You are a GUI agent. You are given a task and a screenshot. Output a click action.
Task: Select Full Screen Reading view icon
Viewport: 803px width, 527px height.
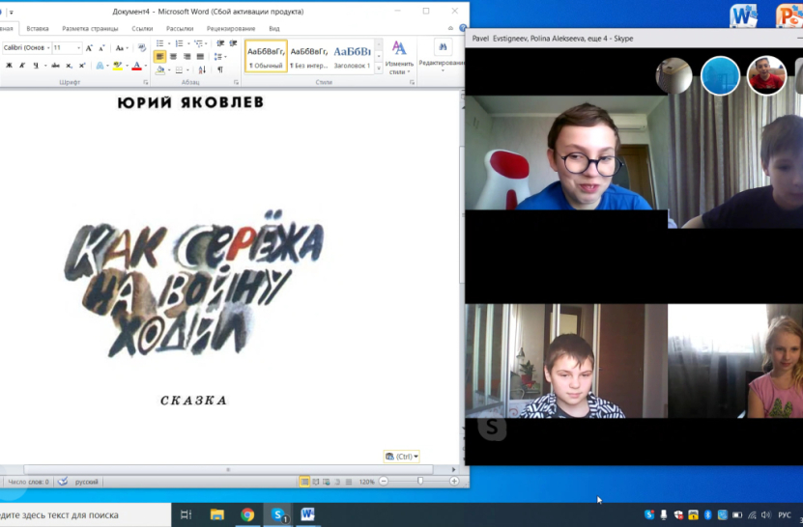coord(315,482)
